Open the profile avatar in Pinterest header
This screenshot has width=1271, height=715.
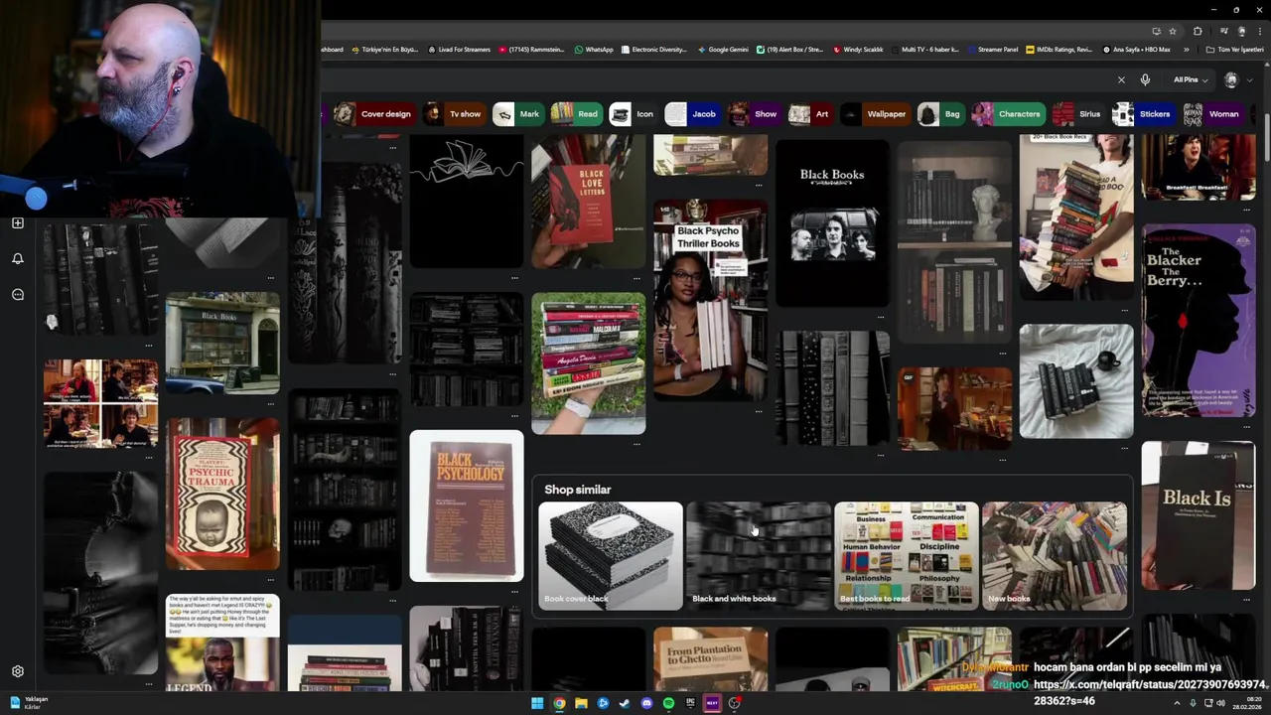pos(1231,79)
